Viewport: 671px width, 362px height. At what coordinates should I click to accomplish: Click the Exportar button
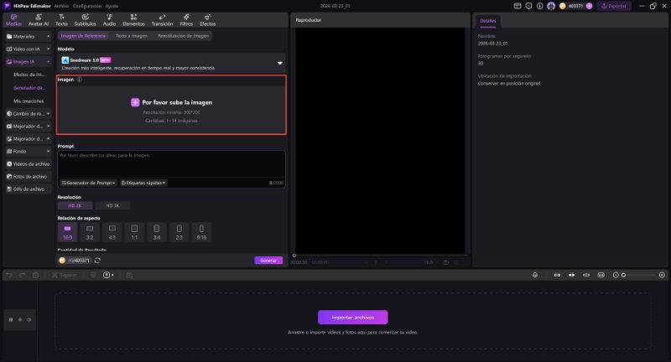(614, 6)
